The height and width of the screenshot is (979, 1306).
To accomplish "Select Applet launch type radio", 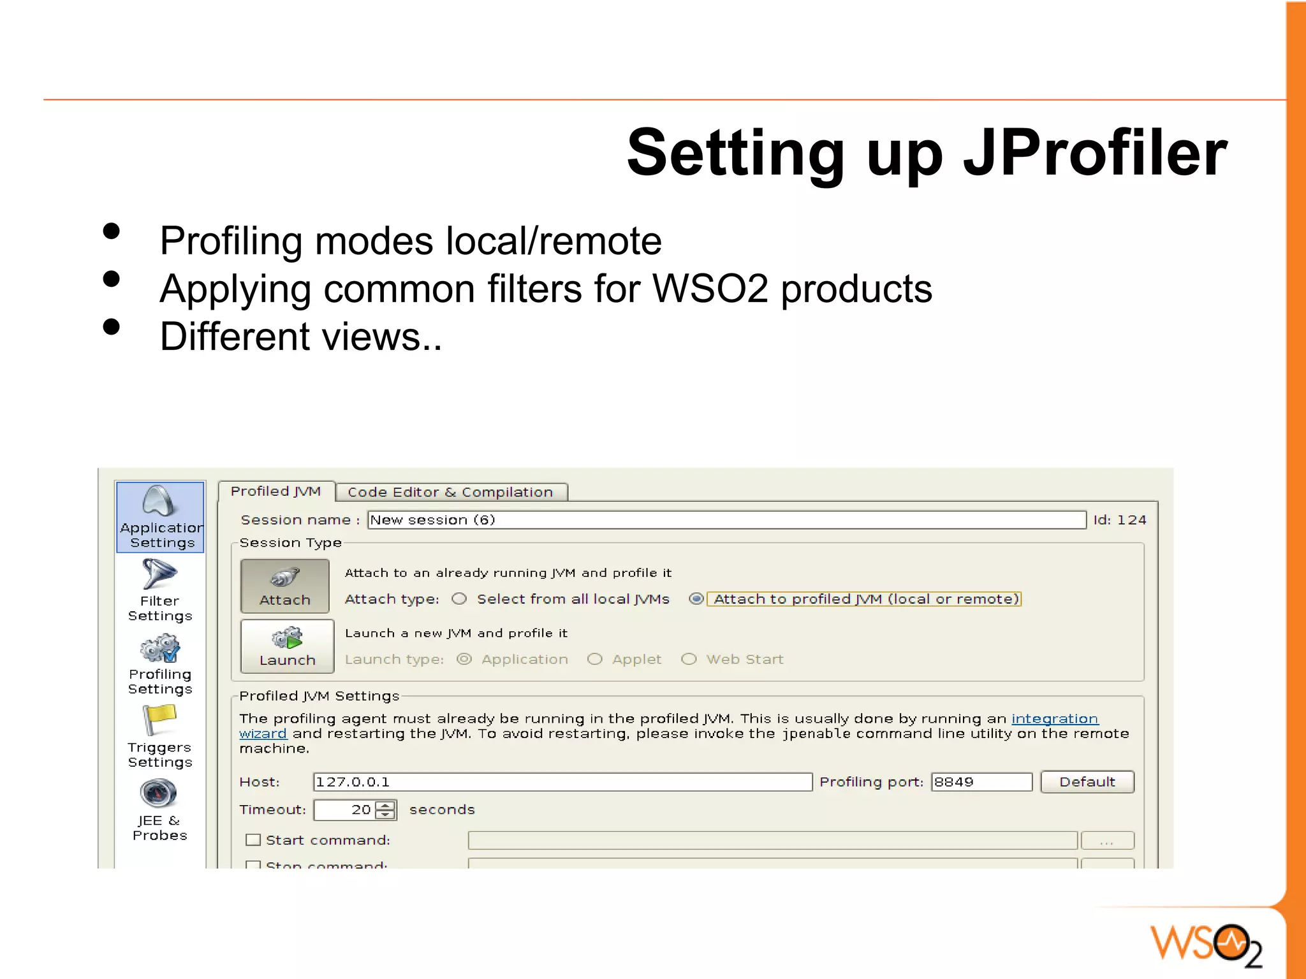I will pyautogui.click(x=594, y=659).
